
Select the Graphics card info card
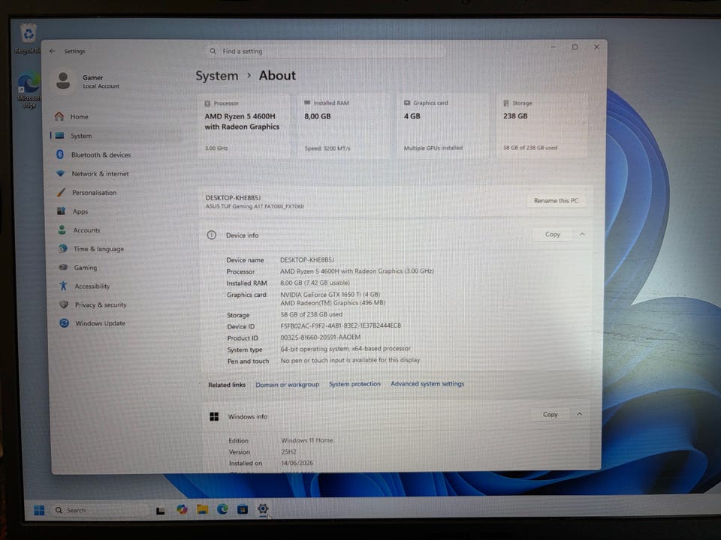(x=443, y=126)
